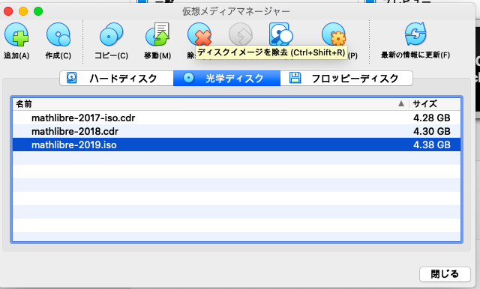Select mathlibre-2017-iso.cdr row
This screenshot has width=480, height=289.
click(x=236, y=118)
